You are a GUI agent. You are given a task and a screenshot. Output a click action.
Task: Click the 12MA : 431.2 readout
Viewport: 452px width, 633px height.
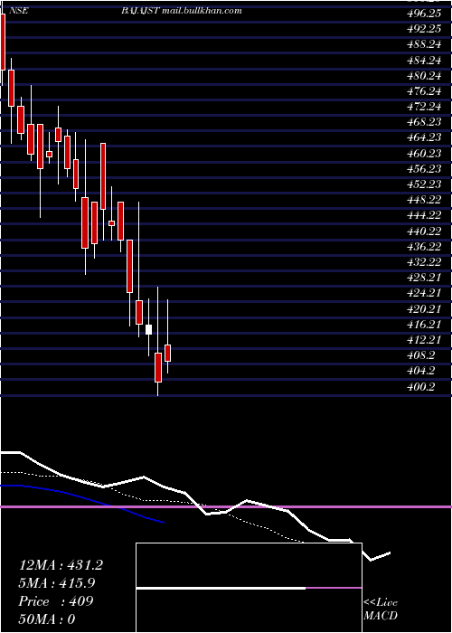click(x=61, y=565)
